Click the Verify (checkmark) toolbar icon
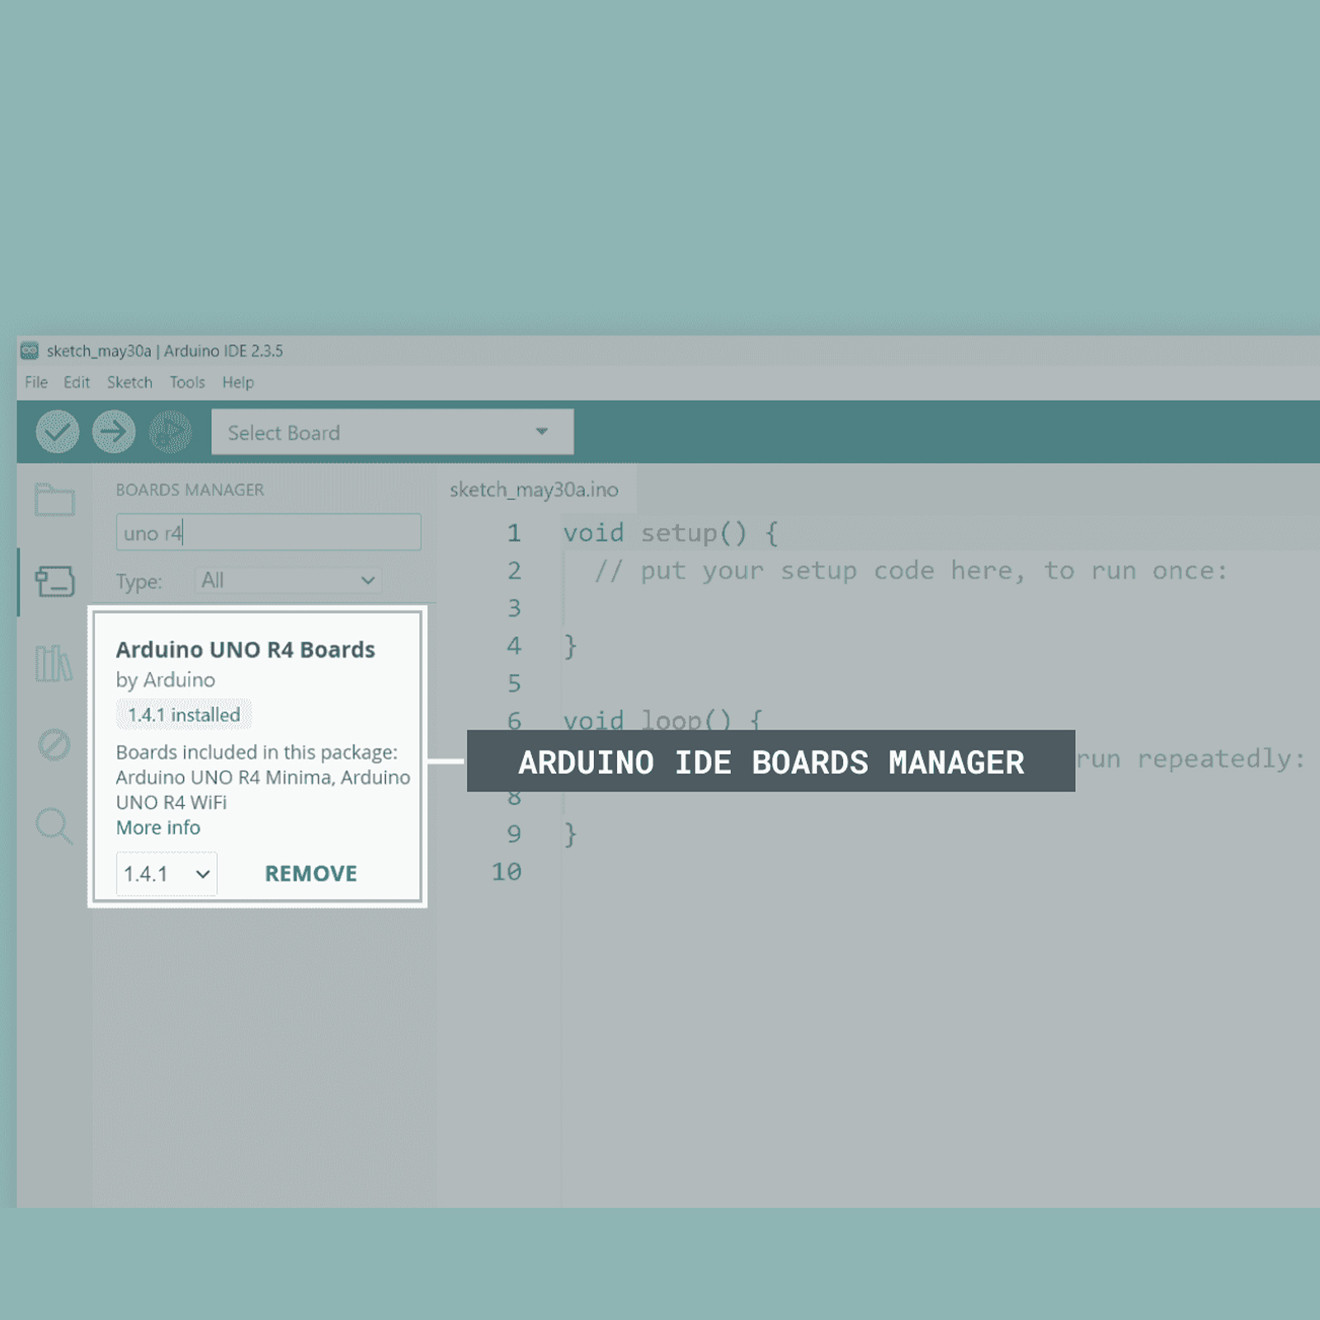The width and height of the screenshot is (1320, 1320). pyautogui.click(x=57, y=431)
